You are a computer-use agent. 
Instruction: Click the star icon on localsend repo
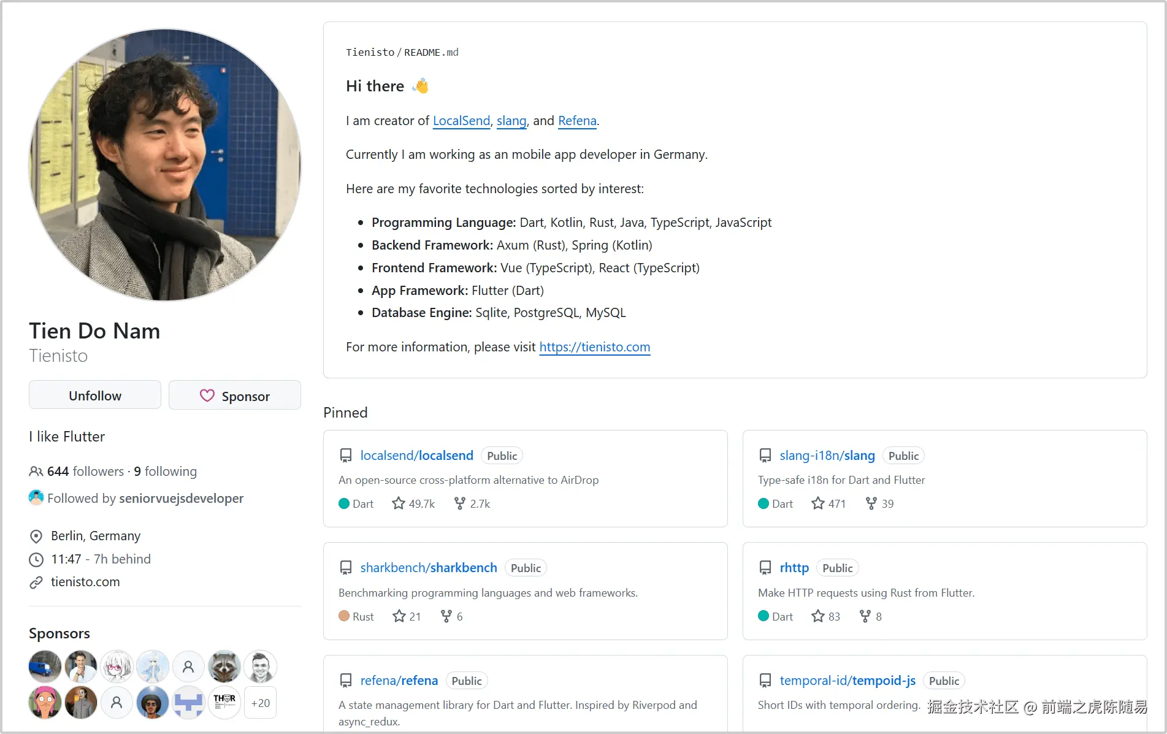tap(399, 503)
